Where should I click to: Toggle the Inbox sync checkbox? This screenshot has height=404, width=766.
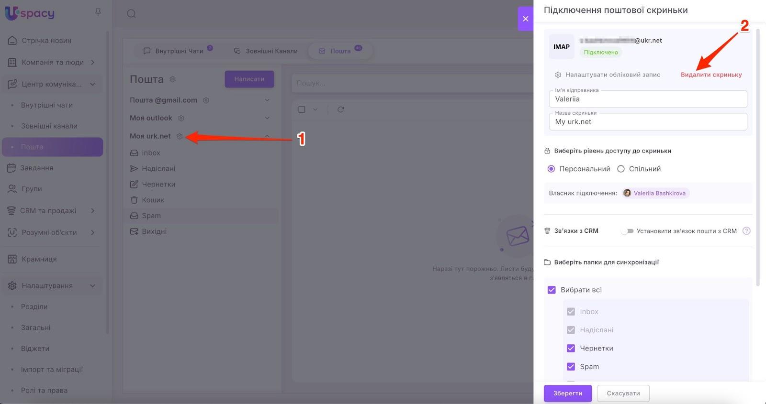pos(571,312)
